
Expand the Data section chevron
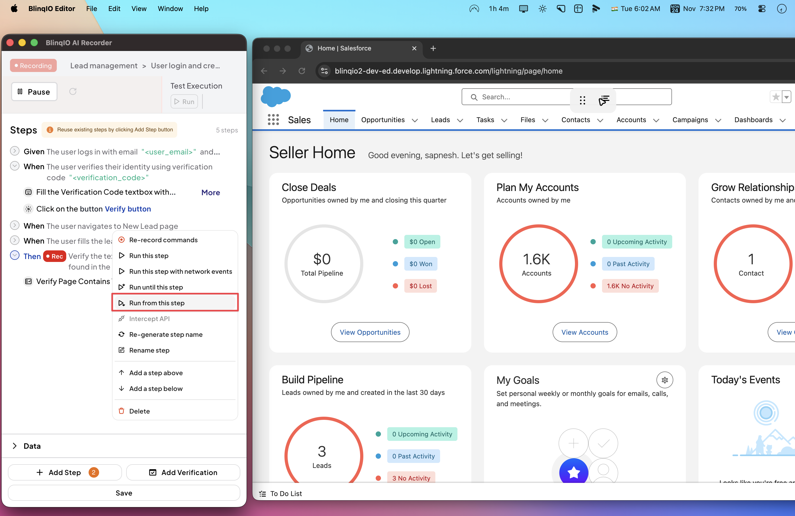click(15, 446)
